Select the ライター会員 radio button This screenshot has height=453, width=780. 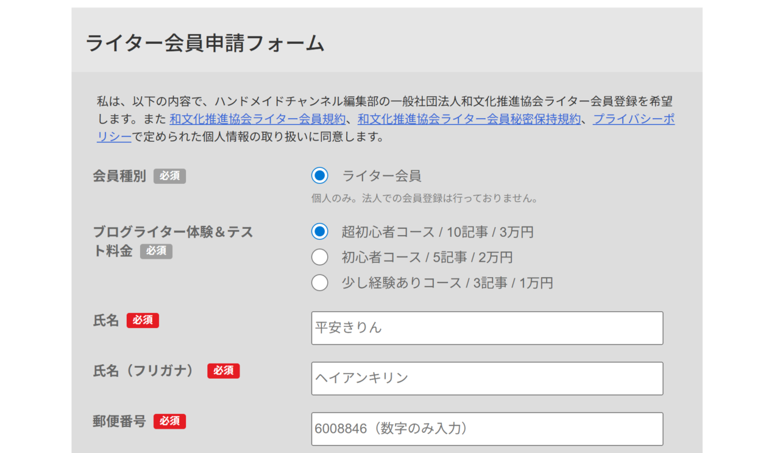tap(320, 176)
